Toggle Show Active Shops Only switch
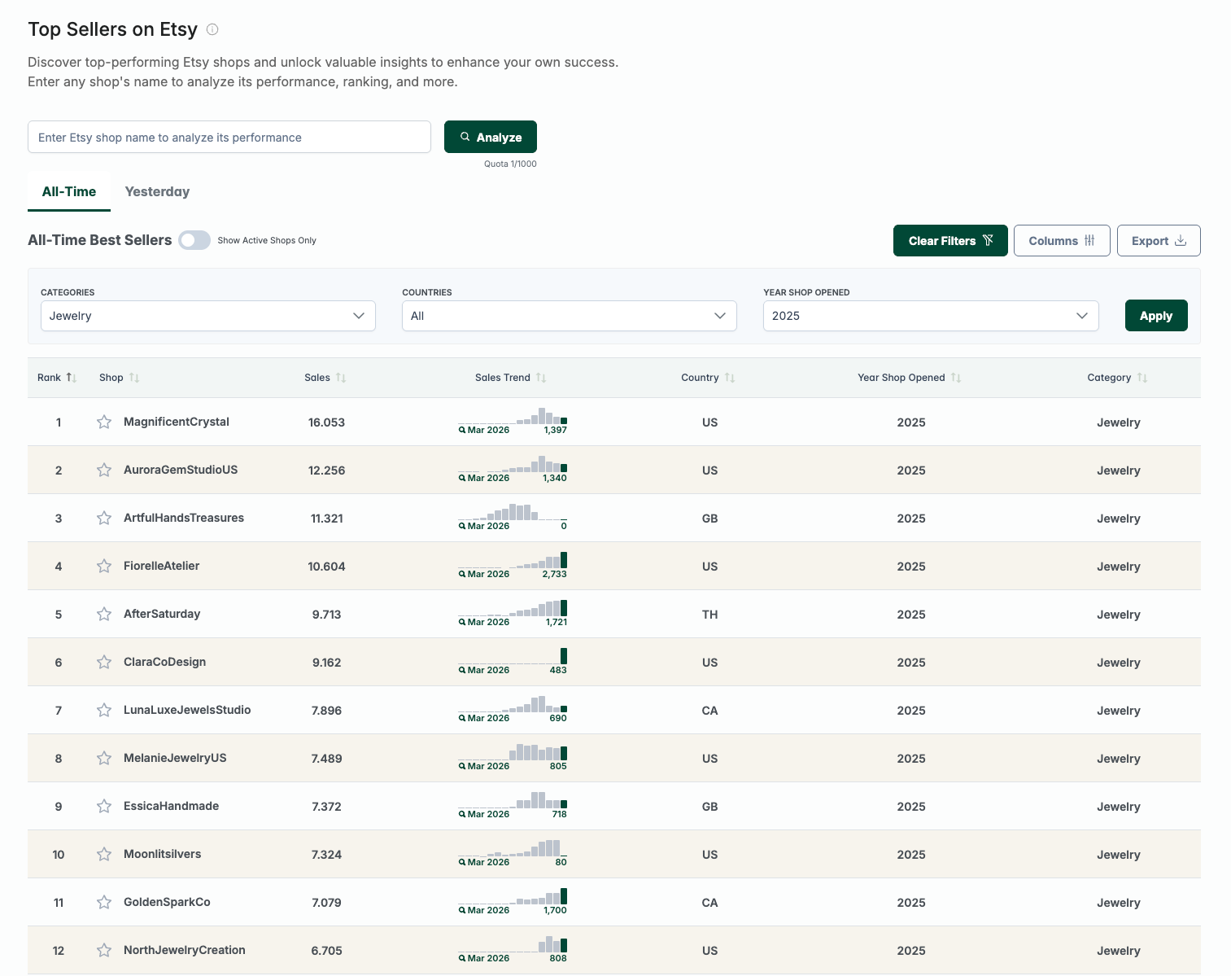Viewport: 1231px width, 976px height. tap(194, 240)
